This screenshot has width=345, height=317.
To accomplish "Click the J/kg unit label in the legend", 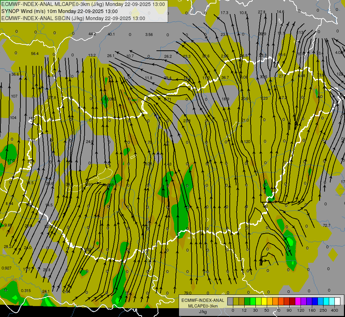I will 203,312.
